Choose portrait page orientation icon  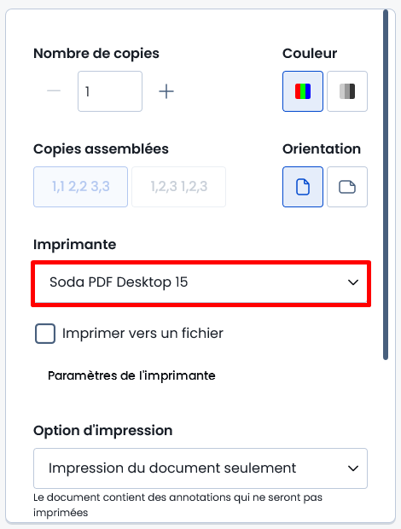[303, 187]
